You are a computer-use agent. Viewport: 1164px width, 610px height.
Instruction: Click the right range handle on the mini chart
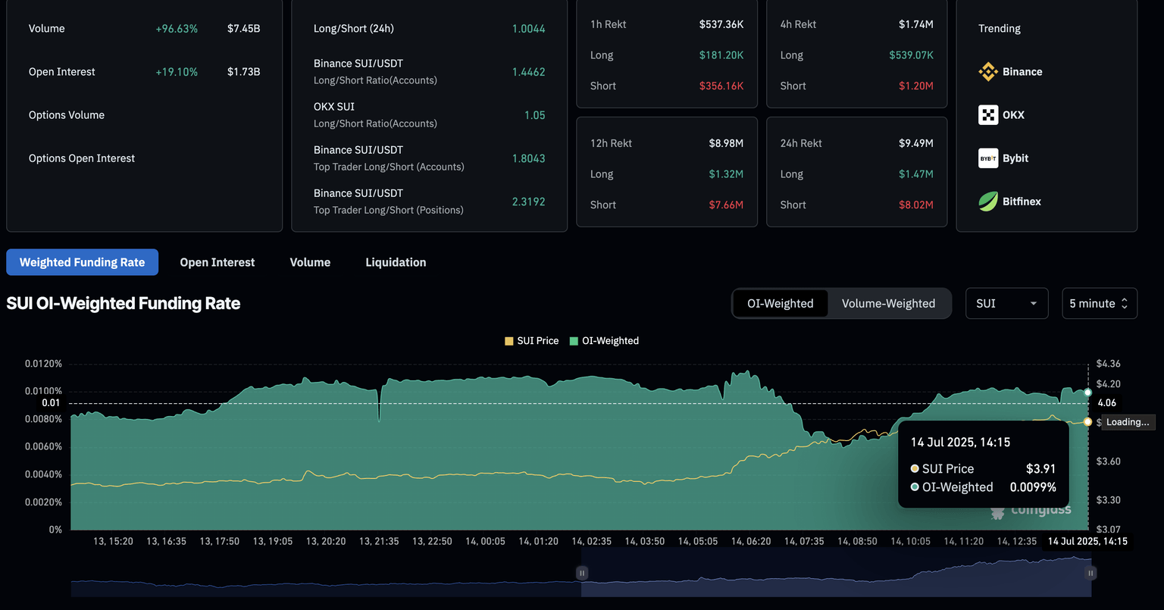point(1090,574)
